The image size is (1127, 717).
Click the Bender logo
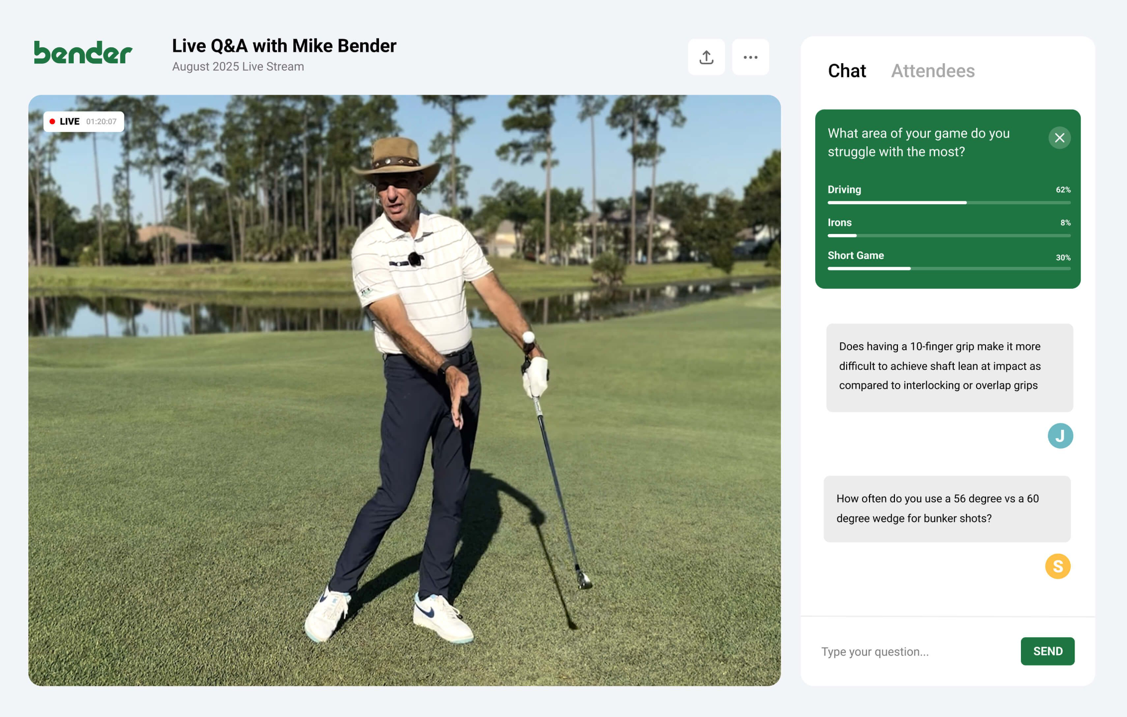click(83, 52)
